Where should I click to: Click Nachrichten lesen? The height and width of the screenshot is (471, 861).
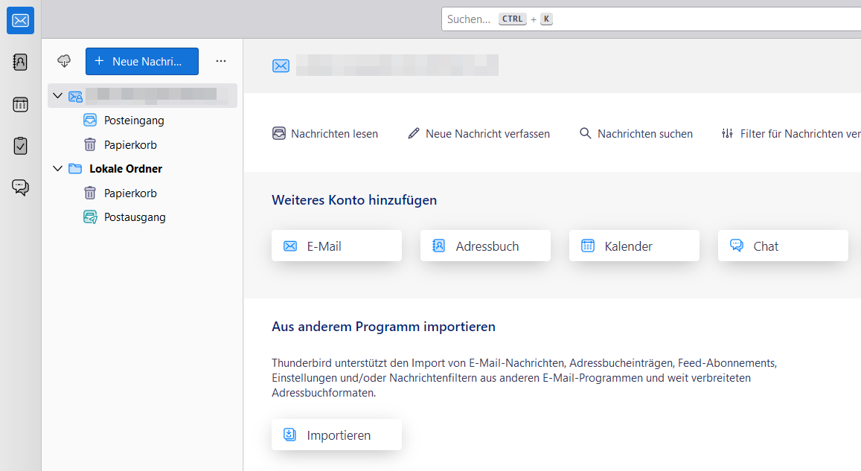coord(325,133)
